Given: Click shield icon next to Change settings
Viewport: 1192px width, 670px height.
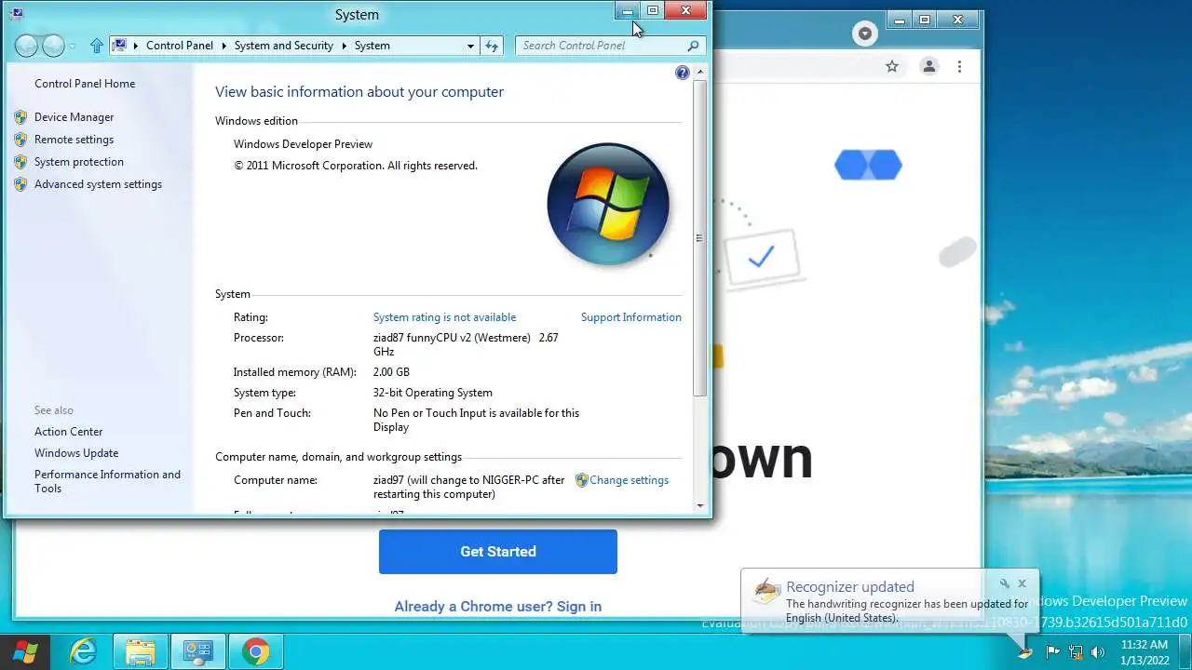Looking at the screenshot, I should 581,480.
